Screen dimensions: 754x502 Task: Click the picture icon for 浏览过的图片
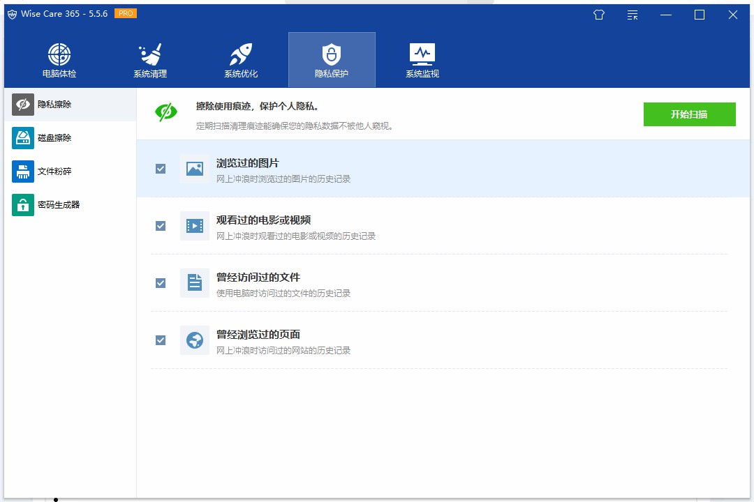pos(195,169)
